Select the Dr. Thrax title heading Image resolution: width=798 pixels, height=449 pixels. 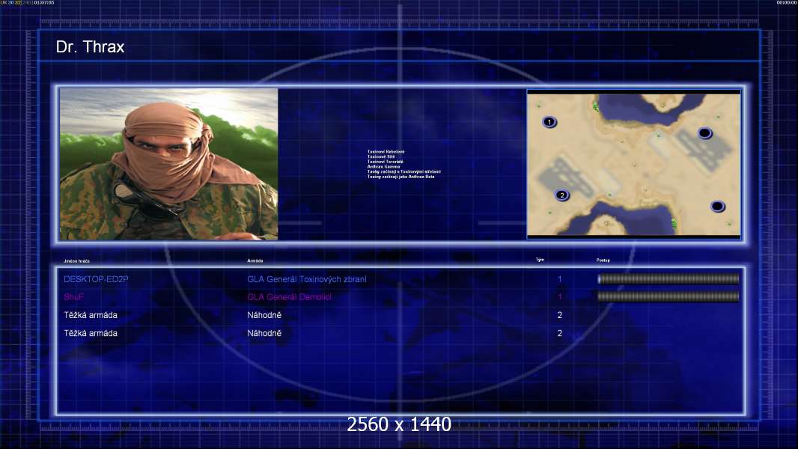(x=90, y=47)
